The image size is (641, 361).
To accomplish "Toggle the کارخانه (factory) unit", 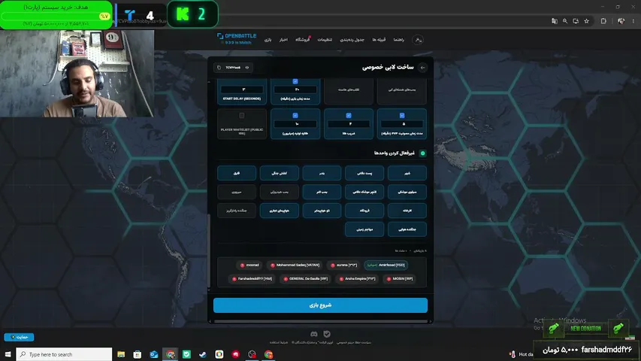I will pos(407,211).
